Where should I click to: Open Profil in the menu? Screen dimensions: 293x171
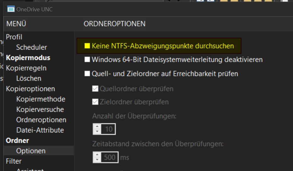14,37
